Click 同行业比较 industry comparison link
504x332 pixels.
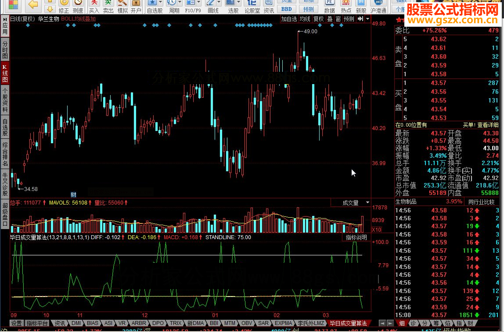click(481, 202)
